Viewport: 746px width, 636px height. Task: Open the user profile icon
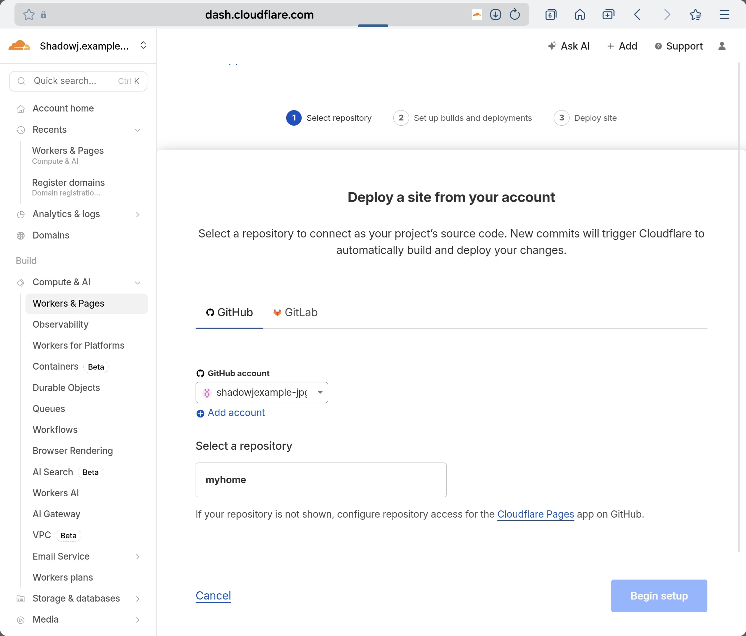click(722, 46)
